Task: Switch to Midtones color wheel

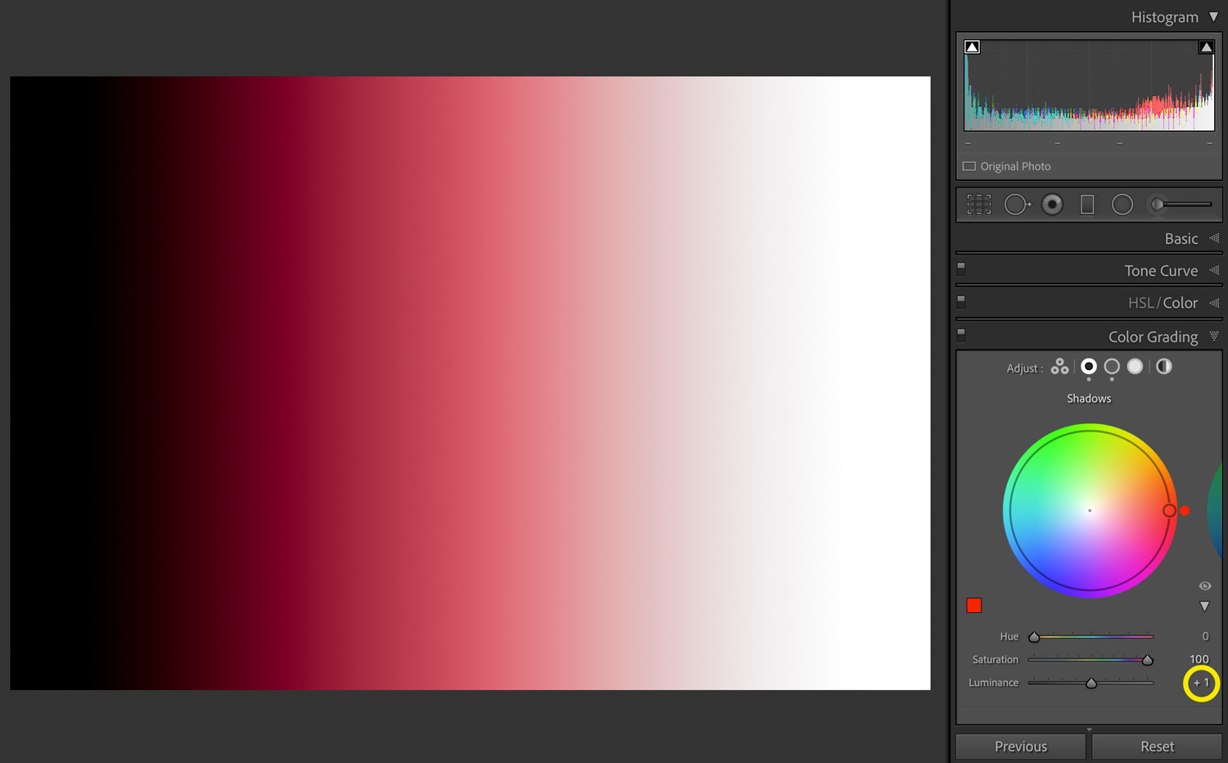Action: (x=1112, y=367)
